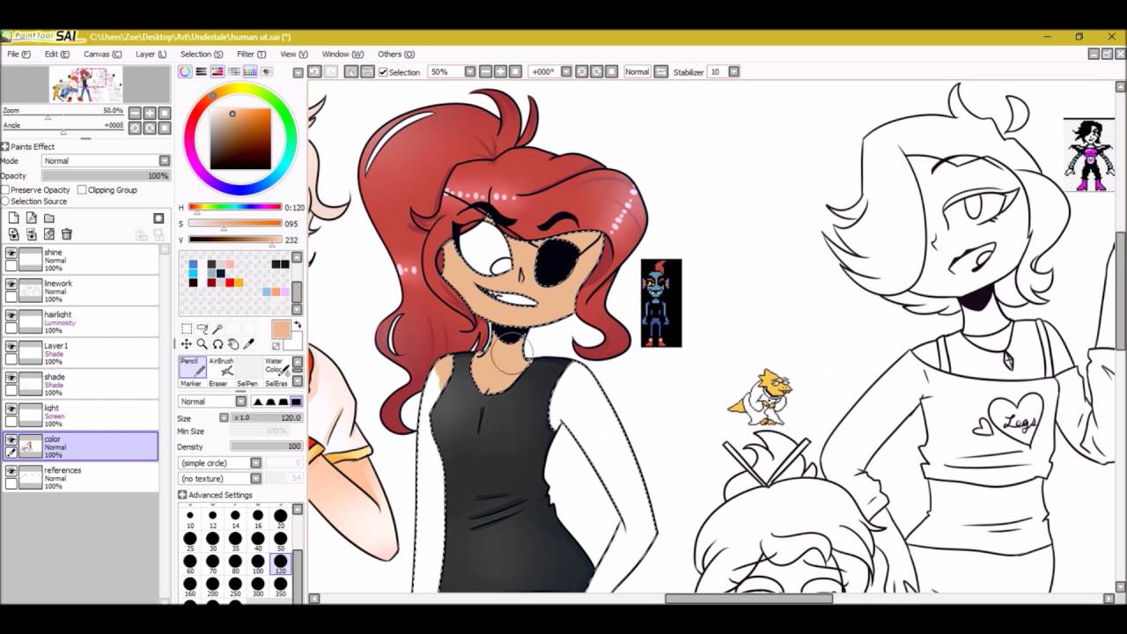Image resolution: width=1127 pixels, height=634 pixels.
Task: Select the Pencil brush tool
Action: click(x=192, y=367)
